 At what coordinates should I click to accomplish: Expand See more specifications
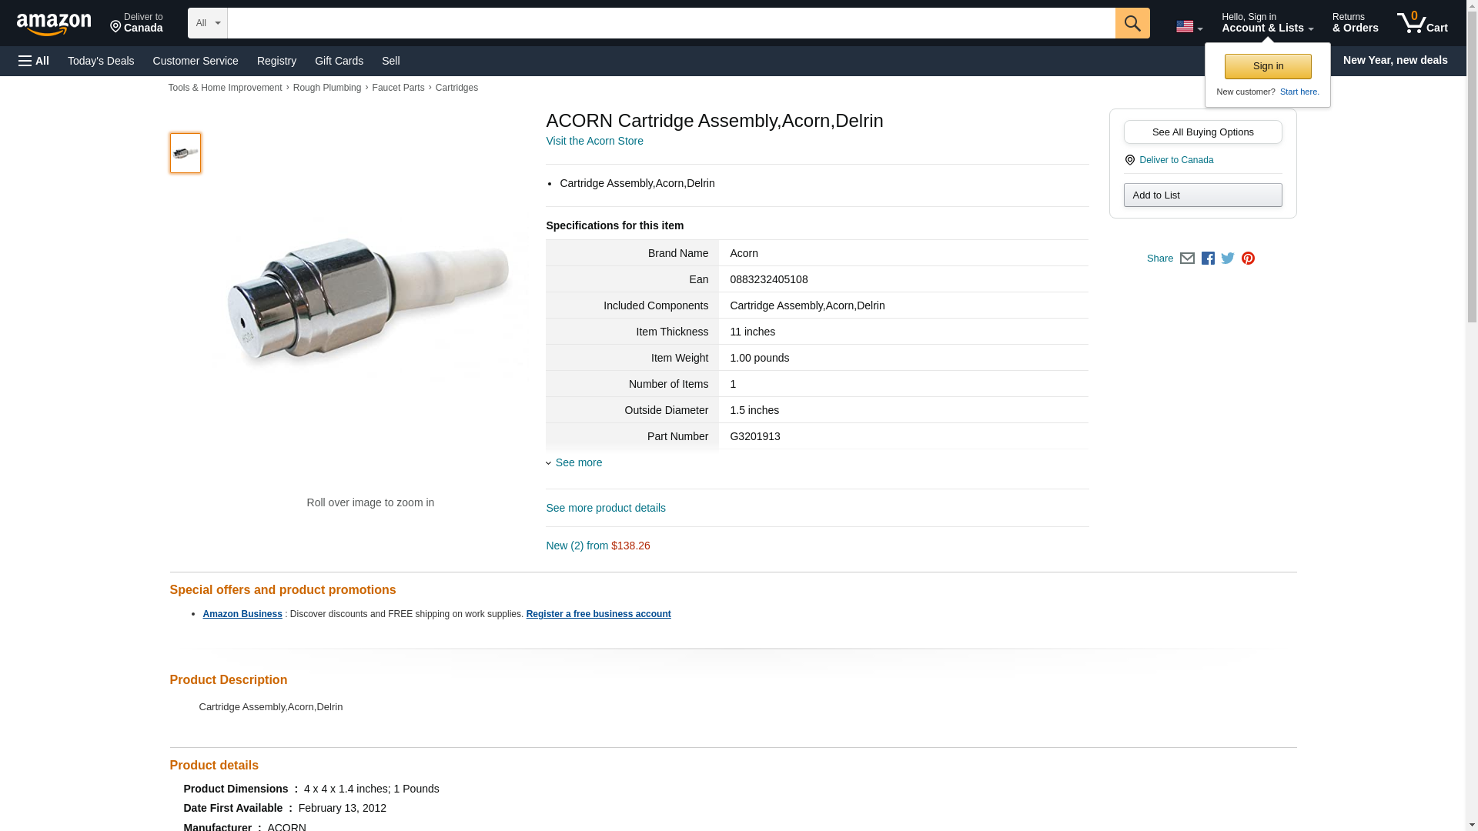pyautogui.click(x=578, y=462)
